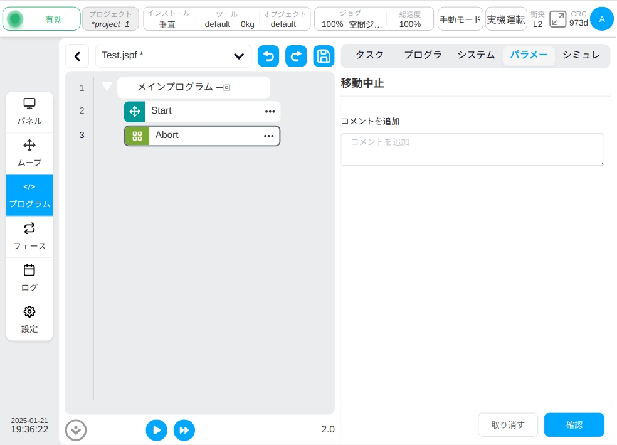Open the Interface sidebar section
This screenshot has height=445, width=617.
tap(29, 237)
